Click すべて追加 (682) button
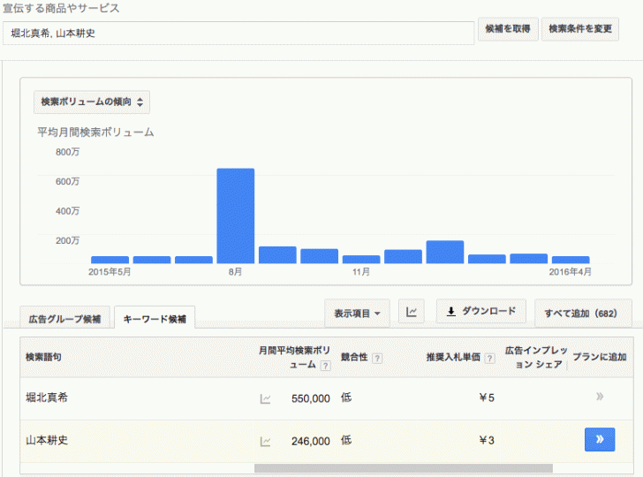Screen dimensions: 643x477 (582, 313)
